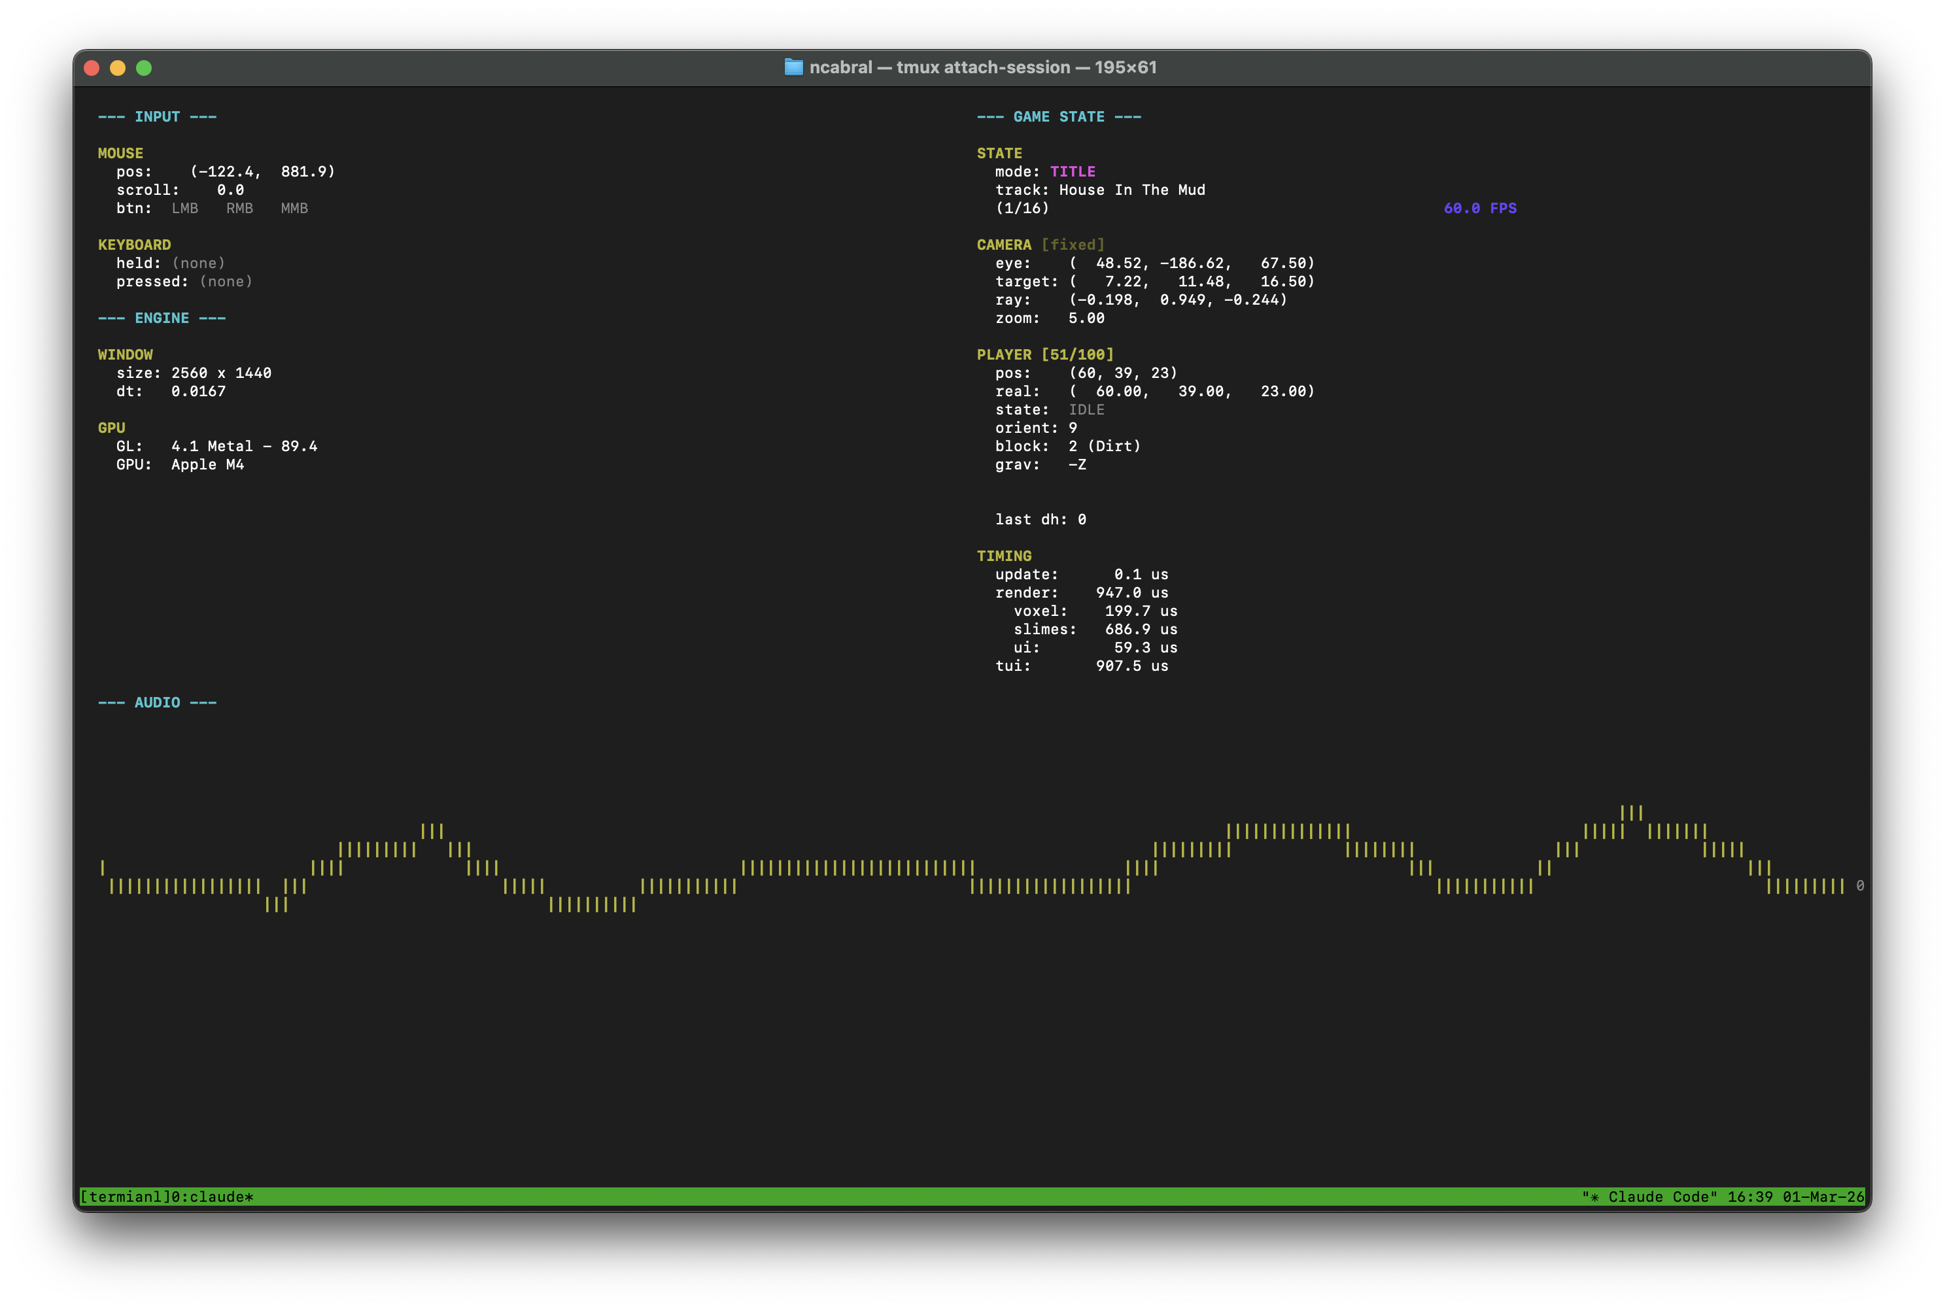This screenshot has width=1945, height=1309.
Task: Click the yellow minimize window button
Action: 118,67
